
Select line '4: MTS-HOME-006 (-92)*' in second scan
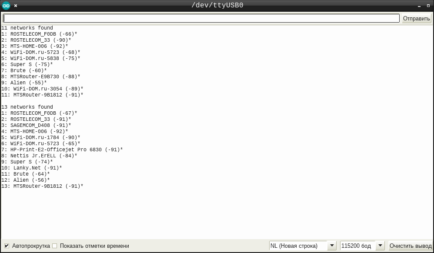click(x=35, y=131)
